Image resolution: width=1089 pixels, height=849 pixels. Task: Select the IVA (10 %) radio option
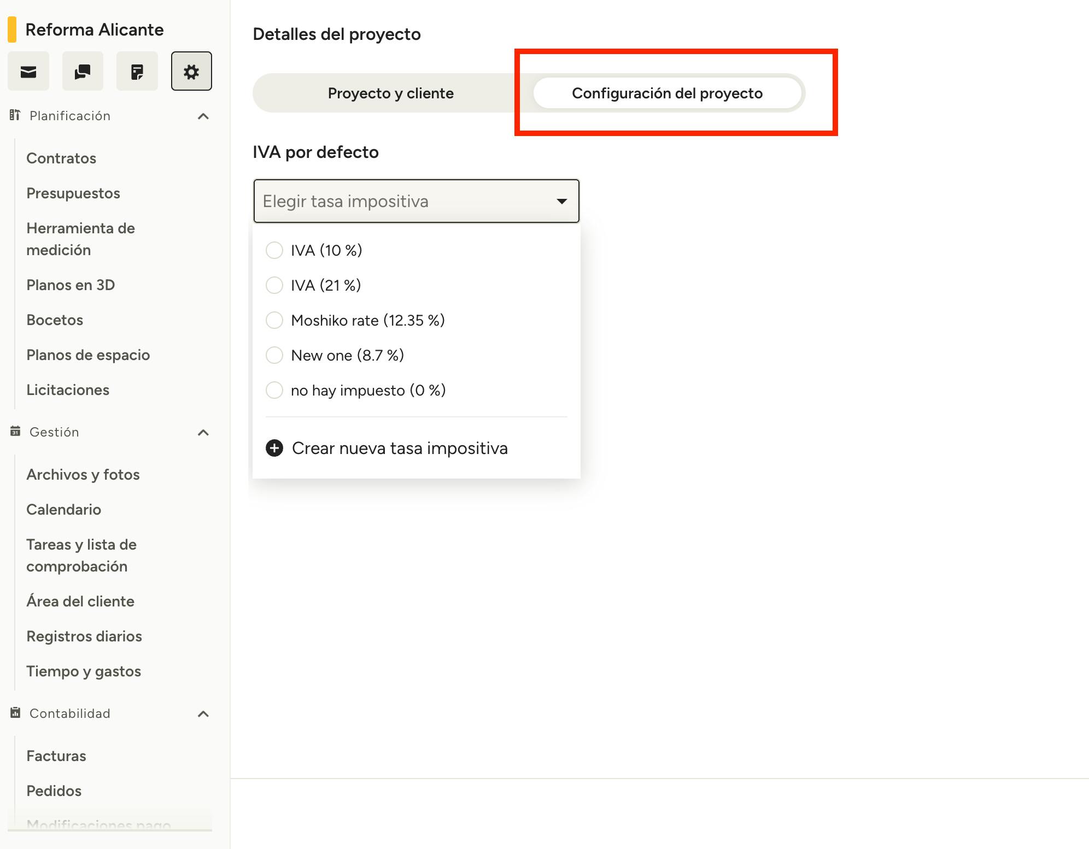274,250
